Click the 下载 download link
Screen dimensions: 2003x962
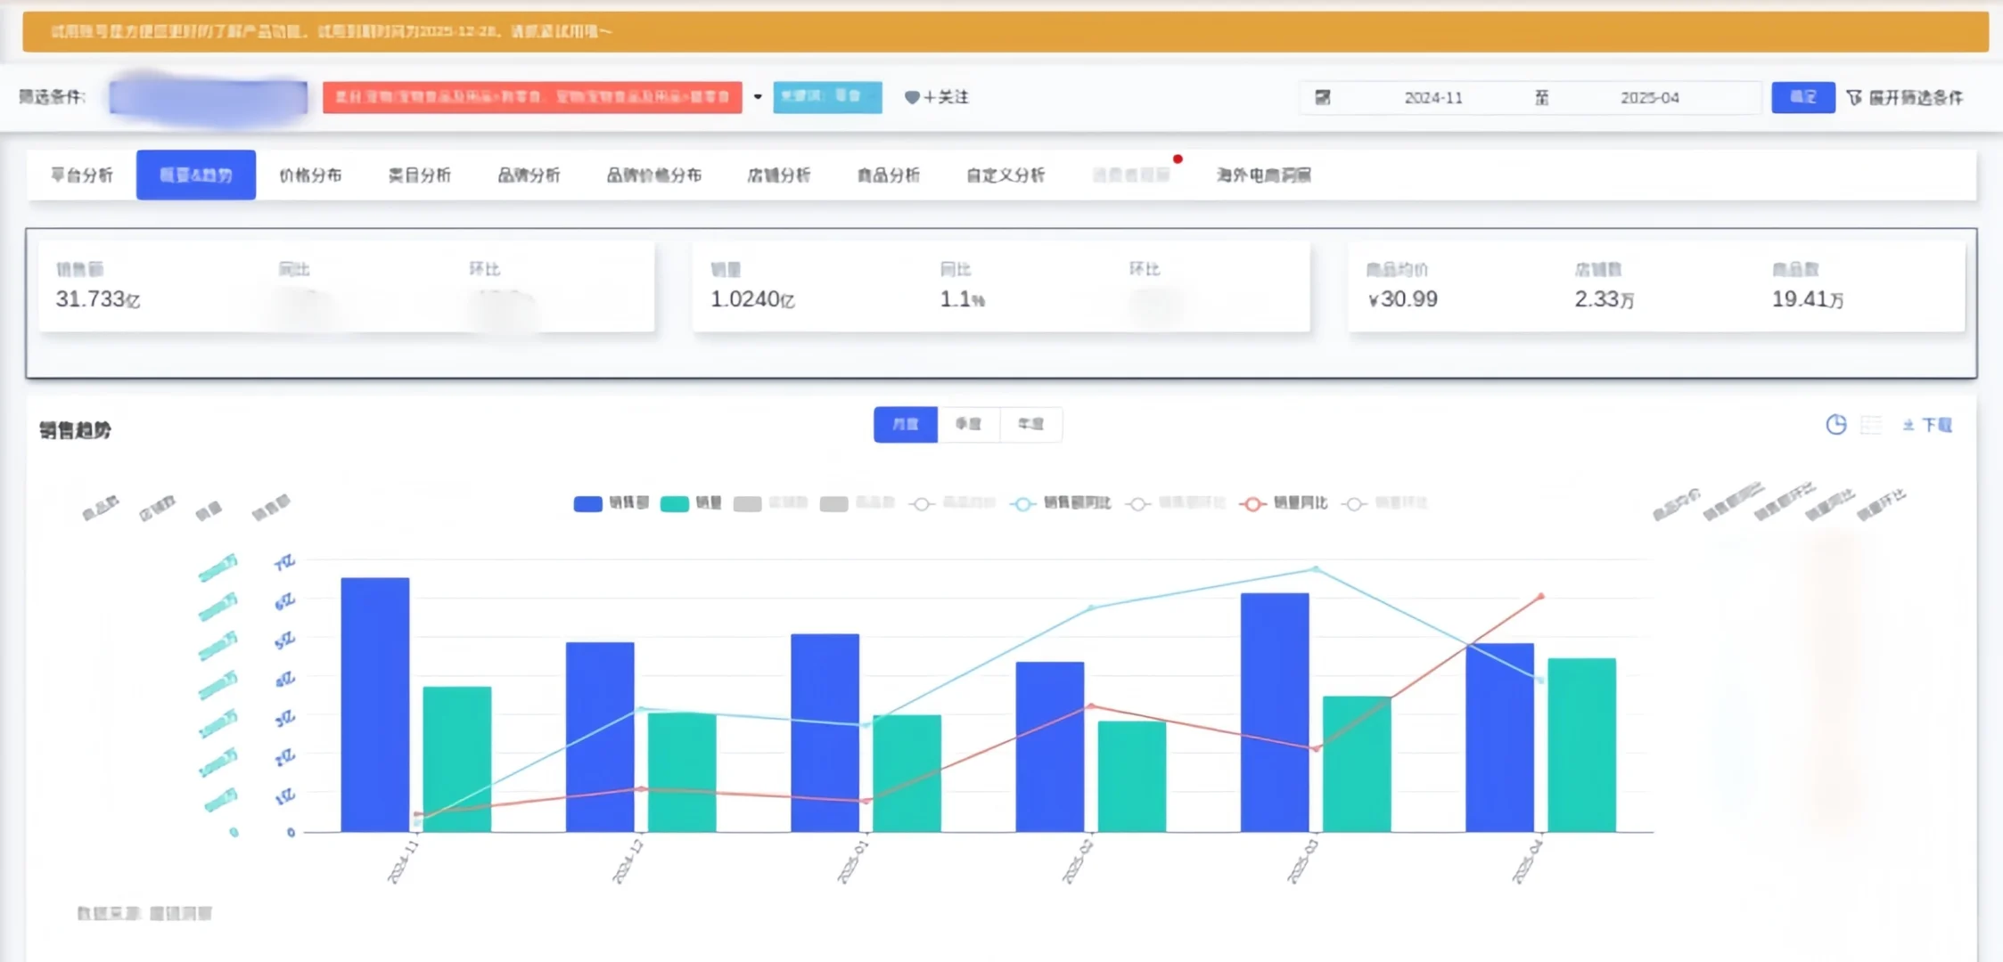tap(1927, 426)
